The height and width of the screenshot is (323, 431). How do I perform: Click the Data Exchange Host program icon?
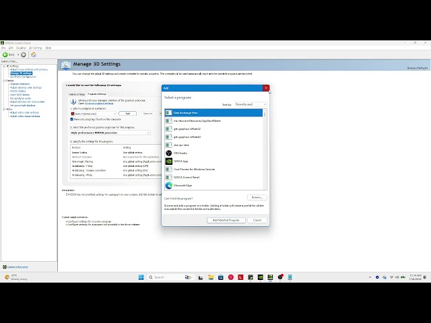[169, 112]
